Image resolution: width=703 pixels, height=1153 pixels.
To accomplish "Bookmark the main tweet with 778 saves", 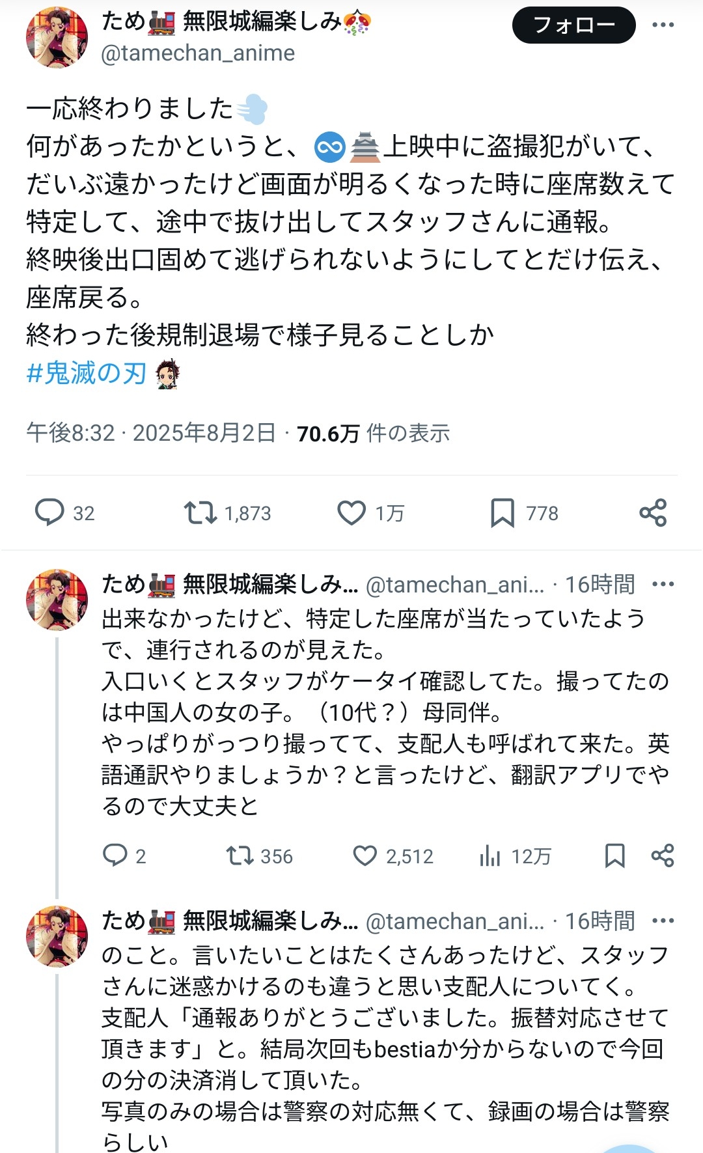I will point(503,513).
